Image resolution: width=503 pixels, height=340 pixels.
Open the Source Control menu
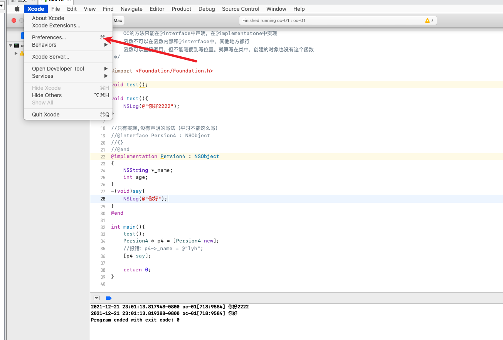[241, 9]
